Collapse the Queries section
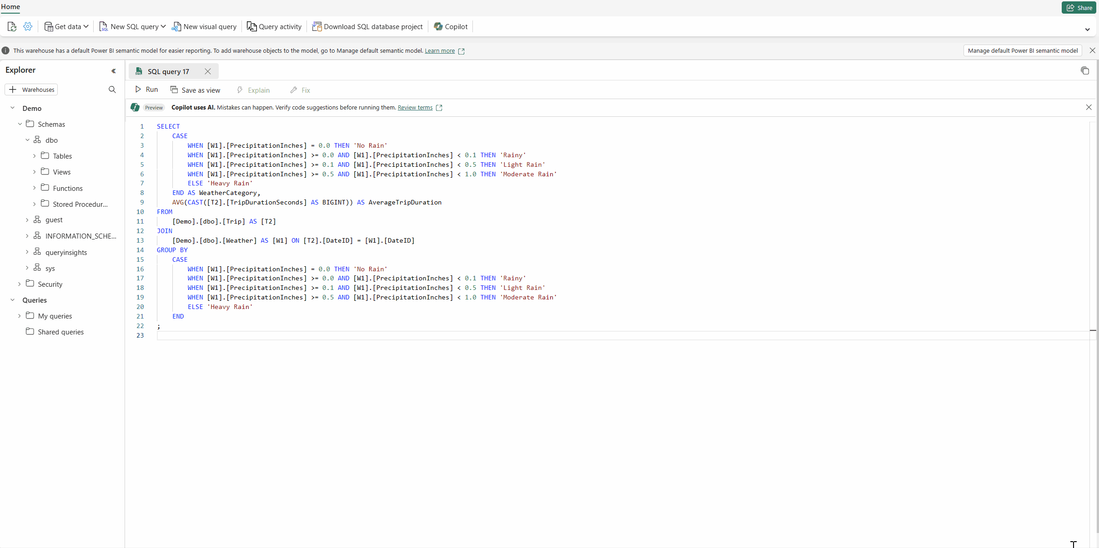 point(13,300)
